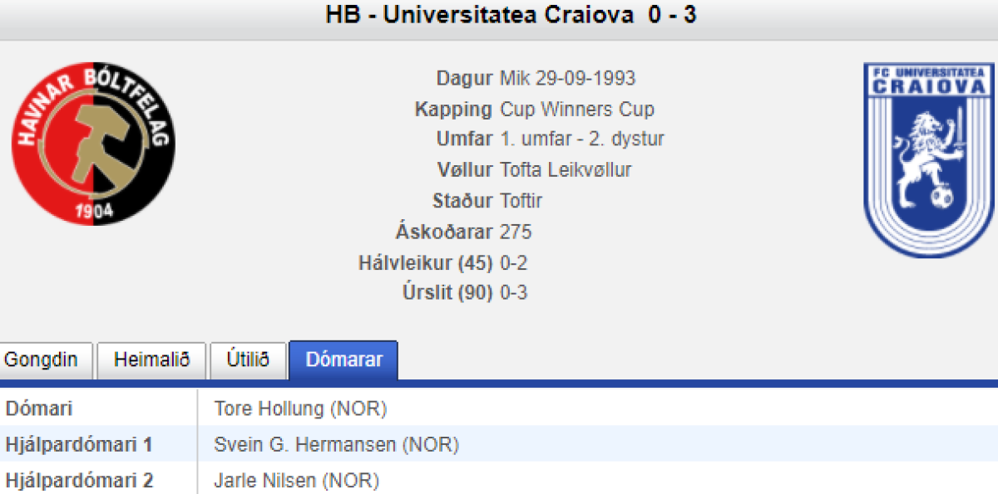Select referee Tore Hollung (NOR)
Screen dimensions: 998x494
[x=300, y=408]
